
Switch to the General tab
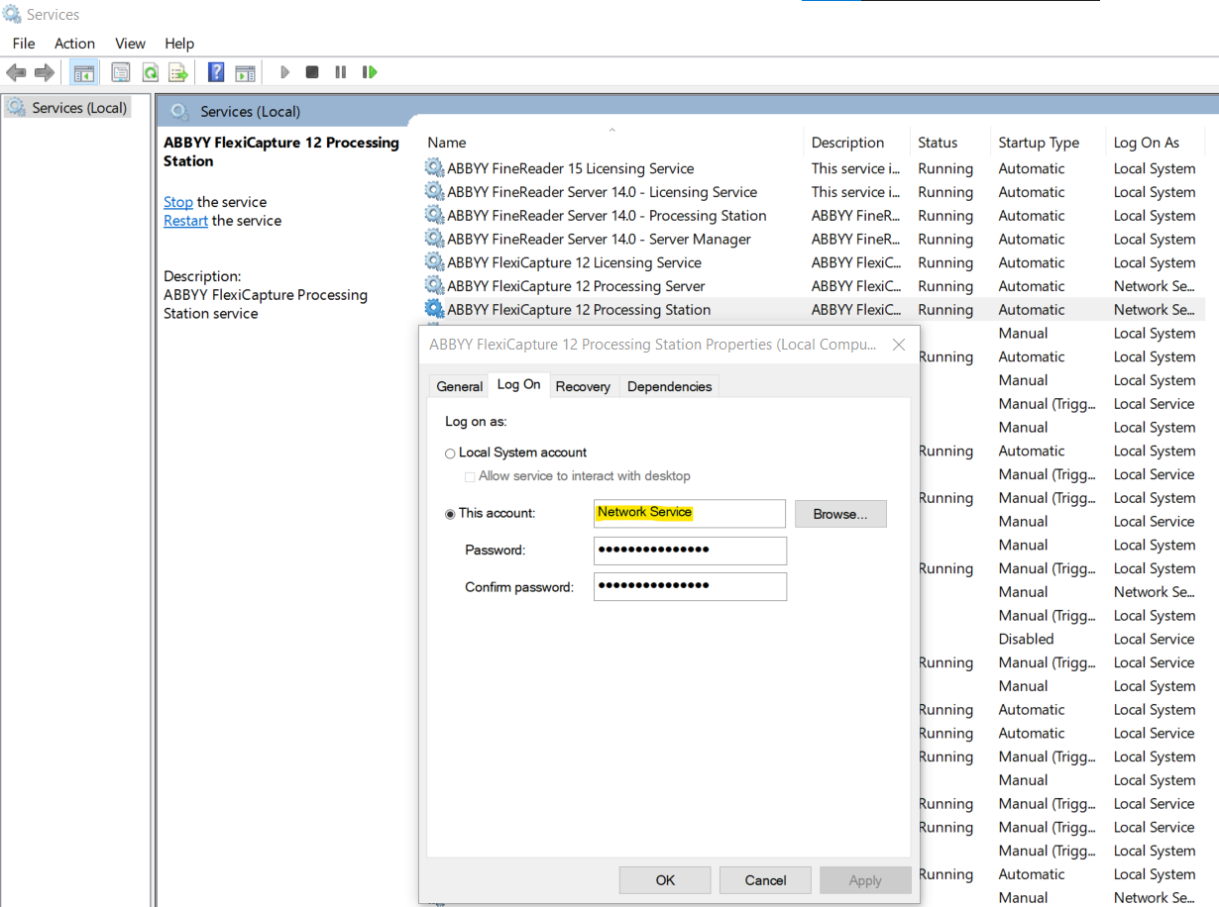pyautogui.click(x=460, y=386)
